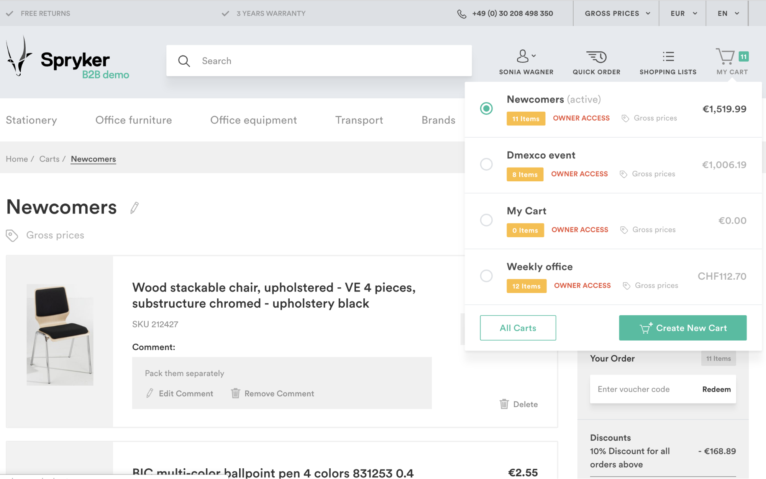Click the search magnifier icon
Screen dimensions: 766x479
point(184,61)
